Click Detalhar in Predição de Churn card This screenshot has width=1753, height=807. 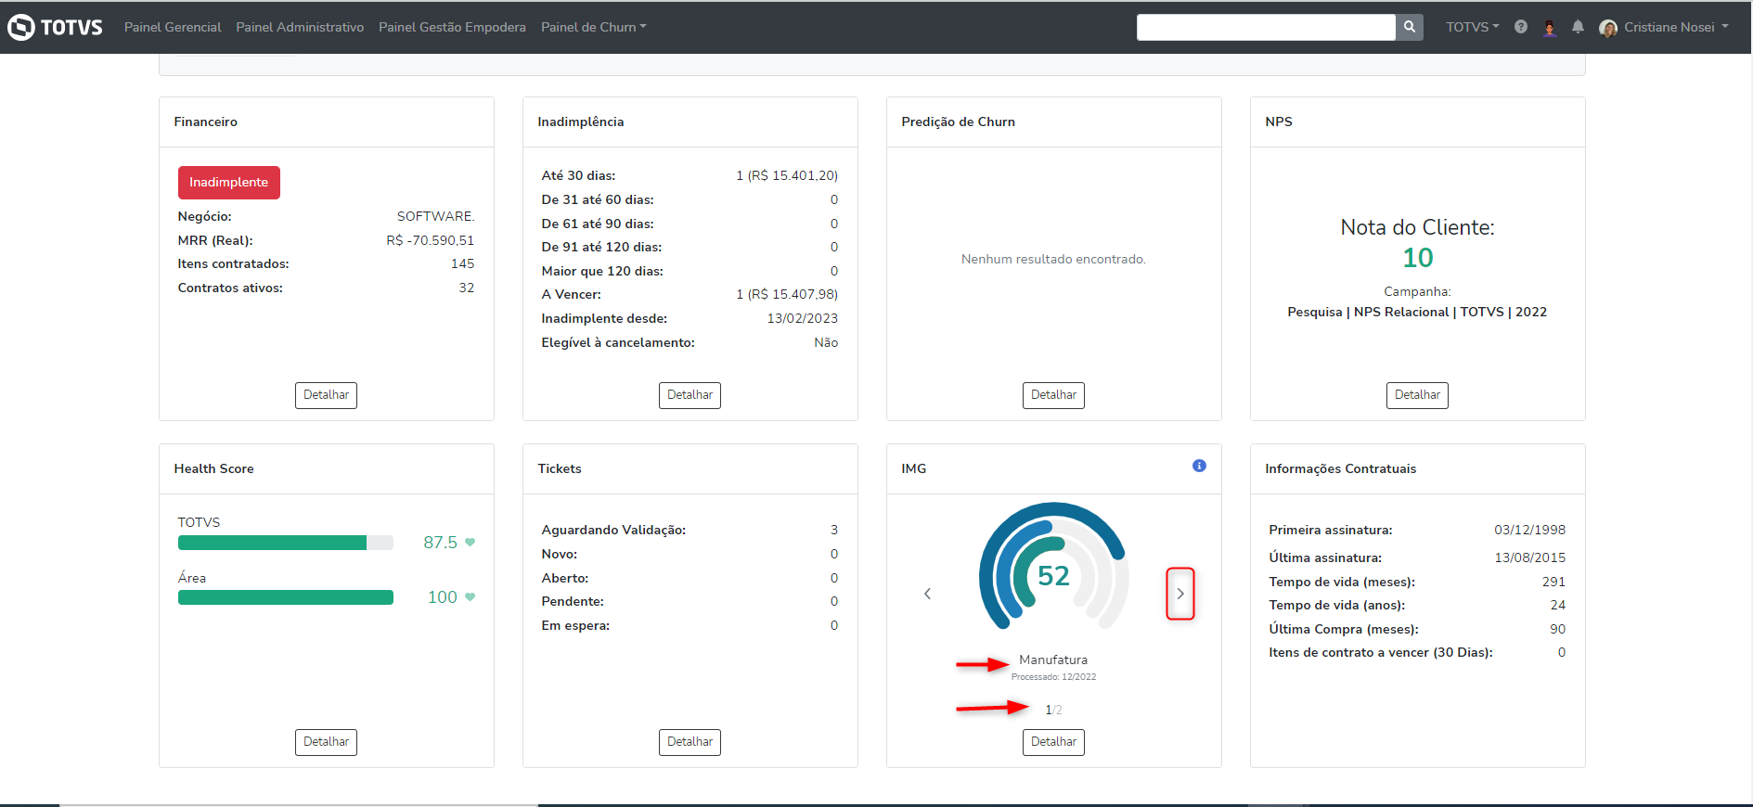point(1054,395)
